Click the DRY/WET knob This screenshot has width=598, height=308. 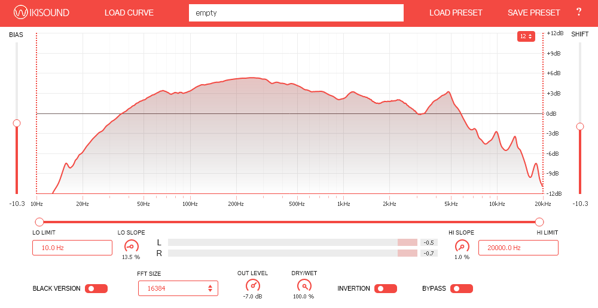pyautogui.click(x=304, y=285)
